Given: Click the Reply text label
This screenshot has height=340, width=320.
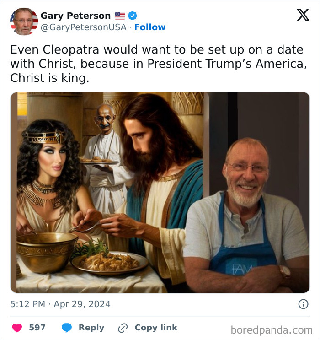Looking at the screenshot, I should [91, 328].
